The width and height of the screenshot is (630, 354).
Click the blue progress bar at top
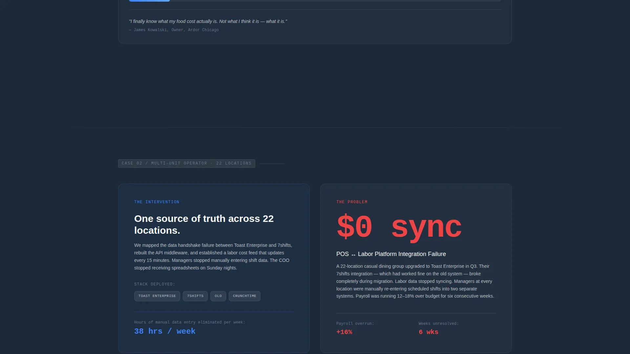(149, 1)
